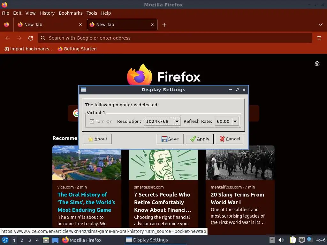Open the Tools menu
Image resolution: width=327 pixels, height=245 pixels.
click(x=92, y=13)
